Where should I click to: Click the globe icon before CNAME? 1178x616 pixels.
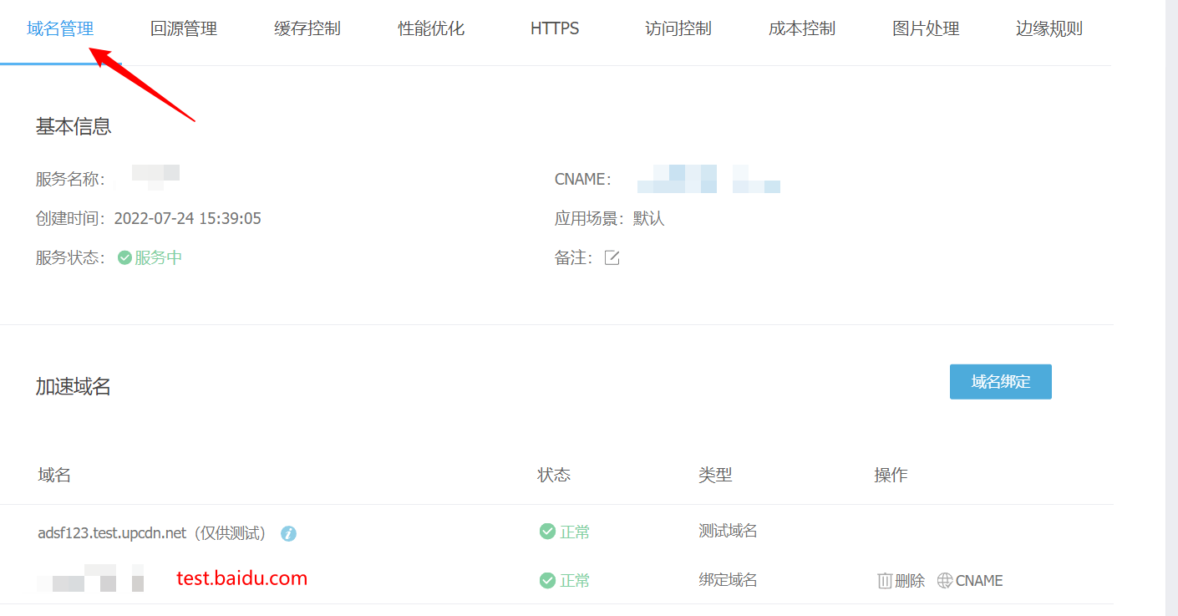tap(945, 580)
